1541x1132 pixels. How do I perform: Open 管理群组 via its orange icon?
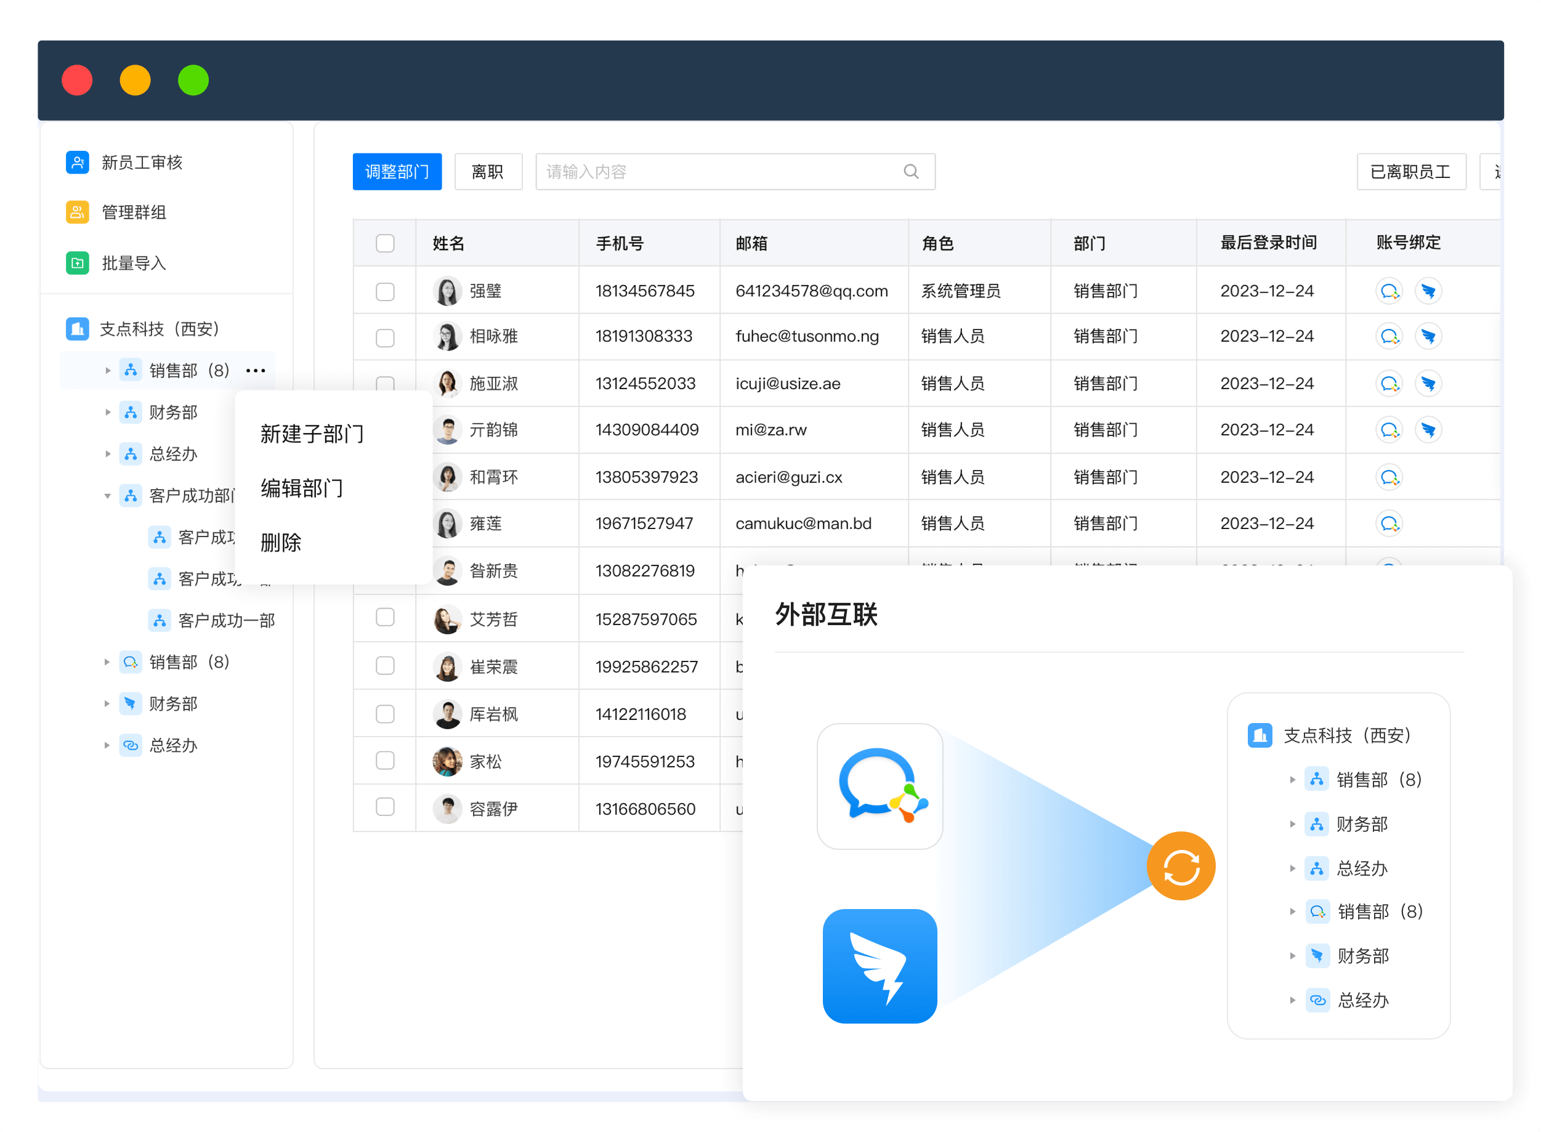tap(78, 212)
